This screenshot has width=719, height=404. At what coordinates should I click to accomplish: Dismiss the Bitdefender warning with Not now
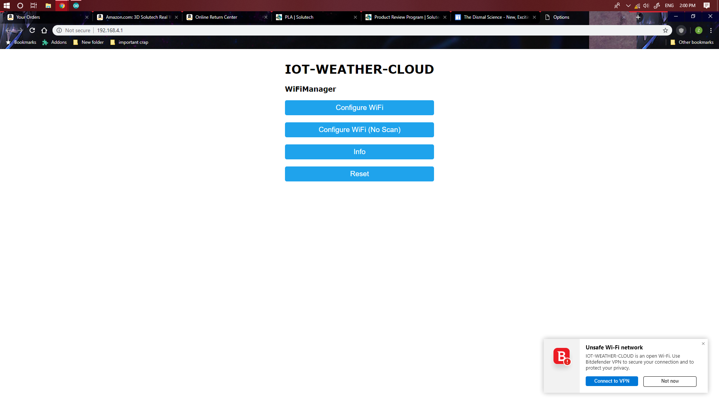(x=670, y=381)
